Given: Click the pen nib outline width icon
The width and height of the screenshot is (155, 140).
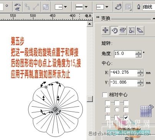Looking at the screenshot, I should pos(139,7).
